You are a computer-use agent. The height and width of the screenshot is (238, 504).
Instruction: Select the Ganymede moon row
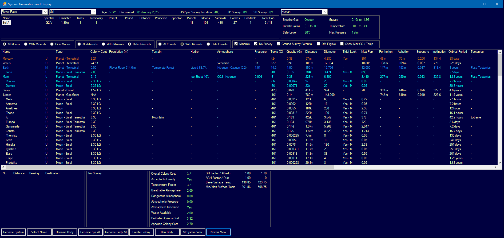pos(249,126)
